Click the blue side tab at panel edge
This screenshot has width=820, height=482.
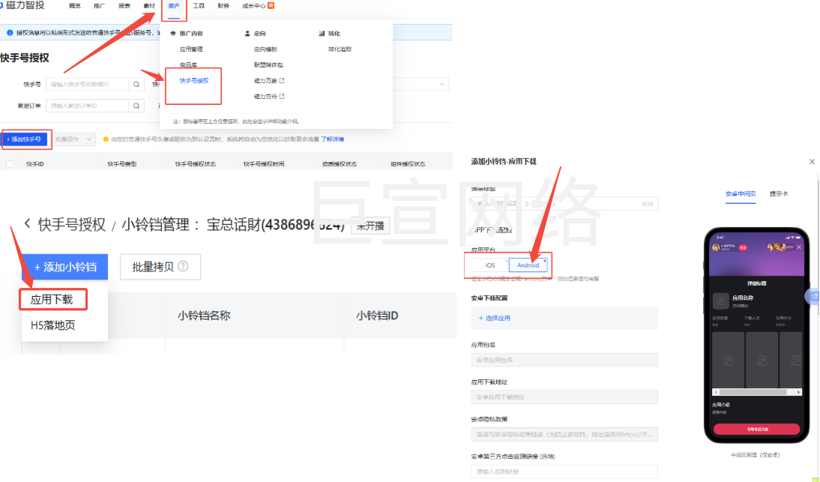[814, 296]
